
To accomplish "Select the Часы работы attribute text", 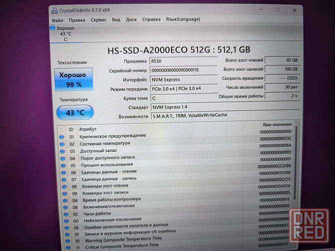I will (x=97, y=213).
